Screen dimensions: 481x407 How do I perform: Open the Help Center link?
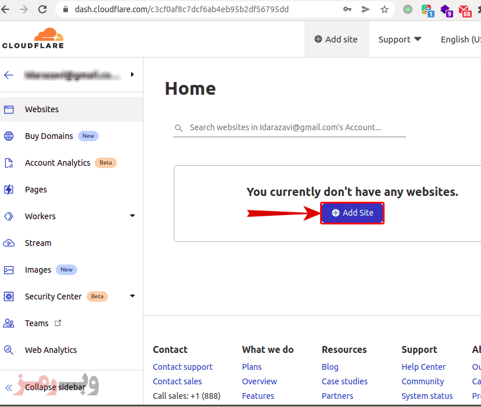tap(423, 367)
